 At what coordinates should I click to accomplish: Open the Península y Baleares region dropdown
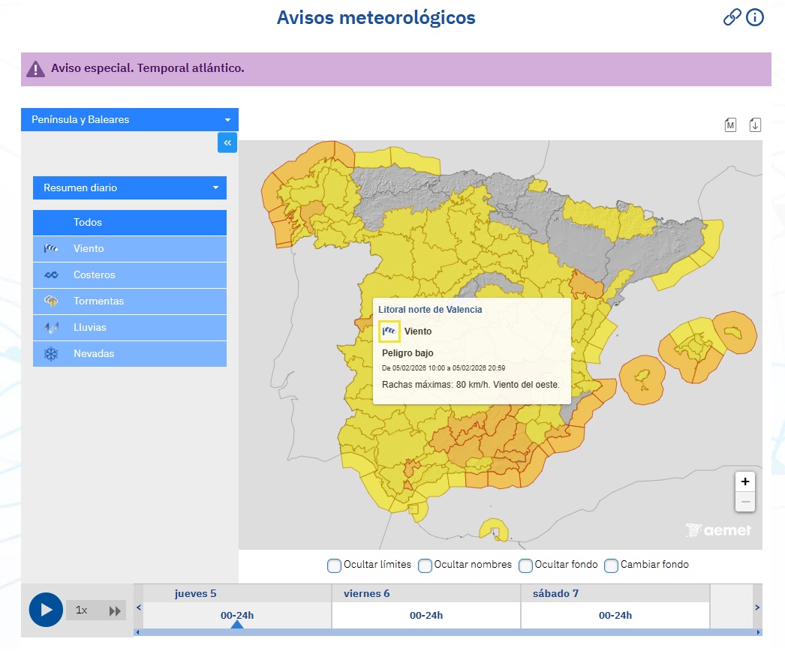tap(129, 119)
